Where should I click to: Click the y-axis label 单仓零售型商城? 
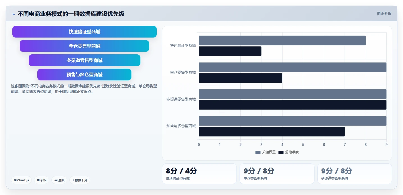pos(183,72)
